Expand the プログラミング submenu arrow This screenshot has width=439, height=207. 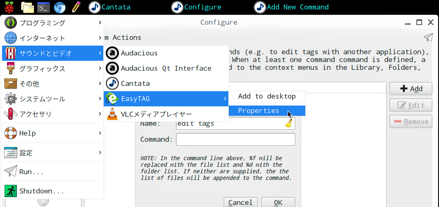point(100,23)
